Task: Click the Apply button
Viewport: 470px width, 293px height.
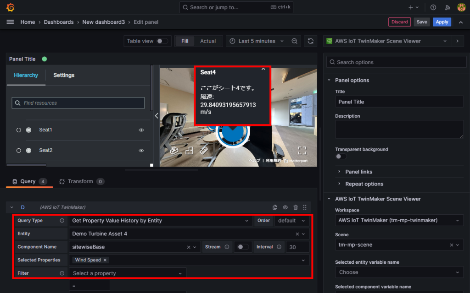Action: coord(442,22)
